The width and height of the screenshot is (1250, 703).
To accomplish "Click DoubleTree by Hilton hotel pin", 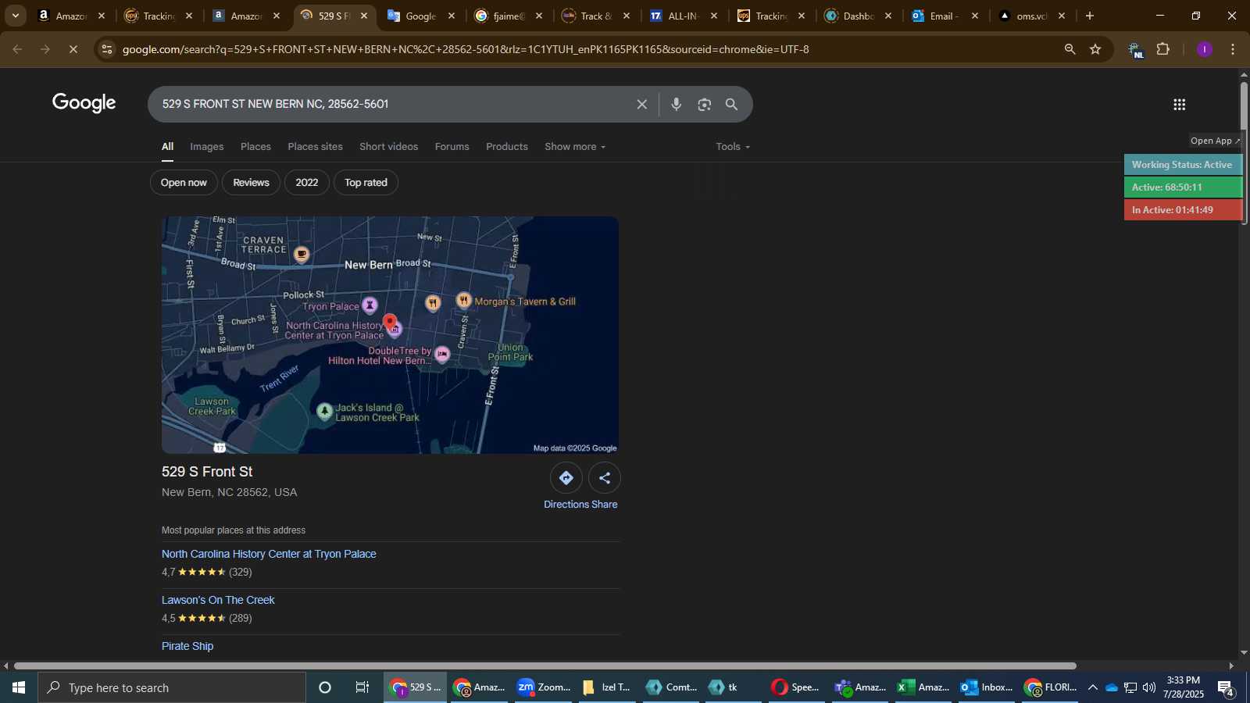I will pos(442,354).
